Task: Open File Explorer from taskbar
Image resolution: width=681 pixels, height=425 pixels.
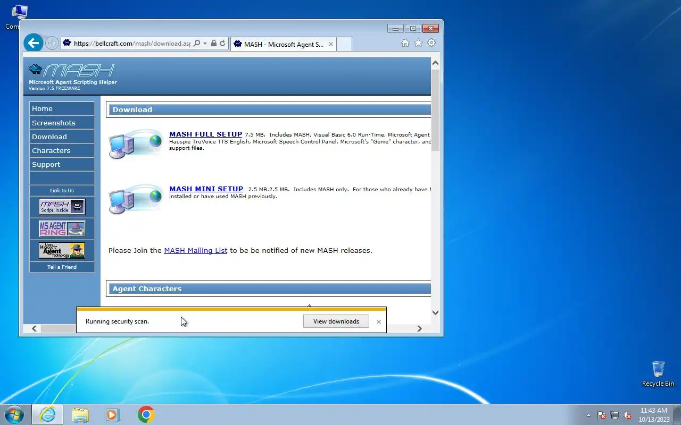Action: point(80,414)
